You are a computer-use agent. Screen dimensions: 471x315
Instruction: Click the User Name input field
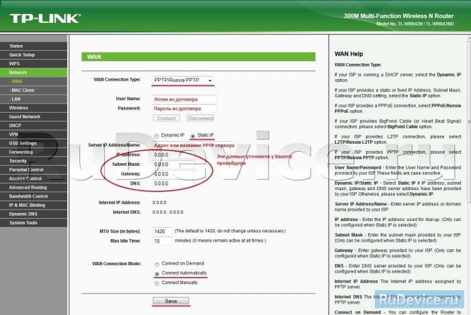pos(184,98)
